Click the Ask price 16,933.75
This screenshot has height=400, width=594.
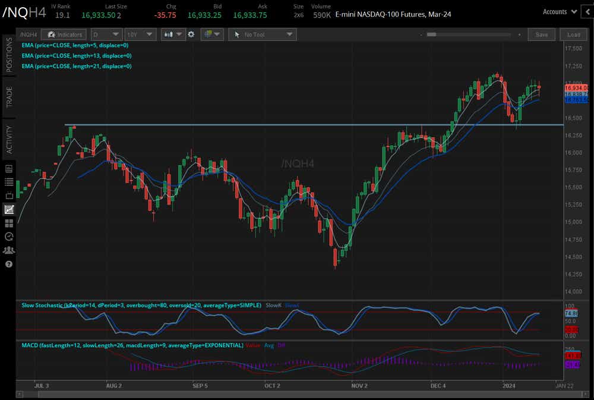[250, 15]
